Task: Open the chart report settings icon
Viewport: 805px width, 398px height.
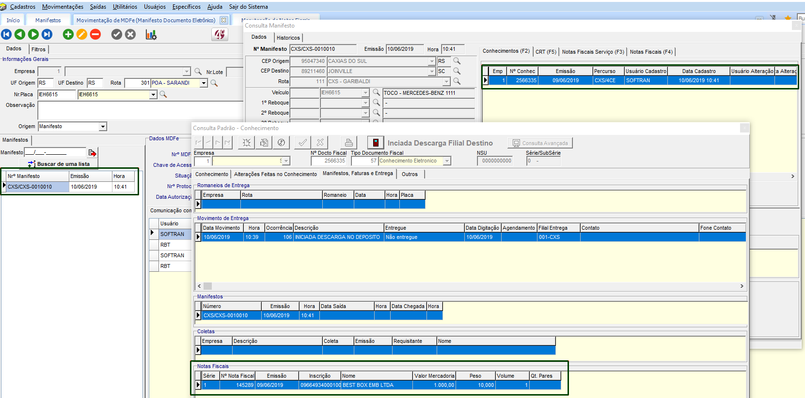Action: point(151,34)
